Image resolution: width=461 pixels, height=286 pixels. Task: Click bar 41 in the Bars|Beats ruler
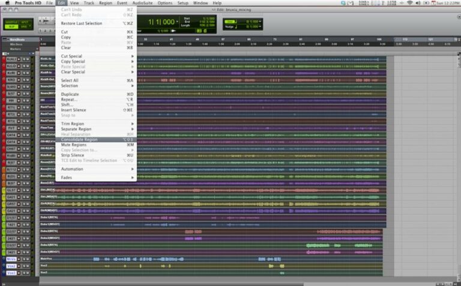(172, 39)
